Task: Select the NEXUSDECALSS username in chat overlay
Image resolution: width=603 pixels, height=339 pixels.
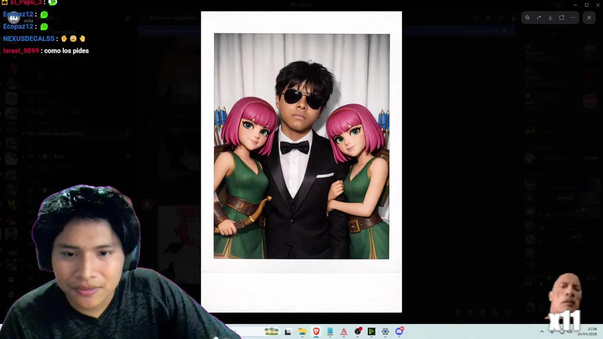Action: [x=29, y=39]
